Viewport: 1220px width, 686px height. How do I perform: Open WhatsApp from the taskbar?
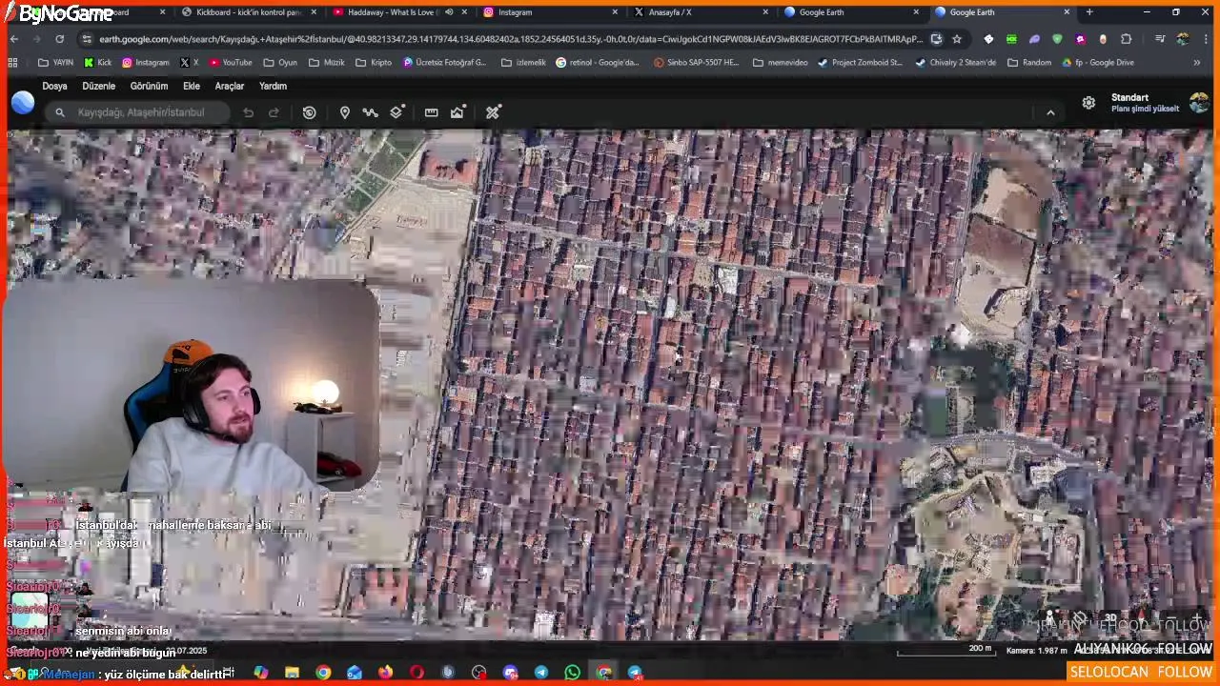[572, 673]
